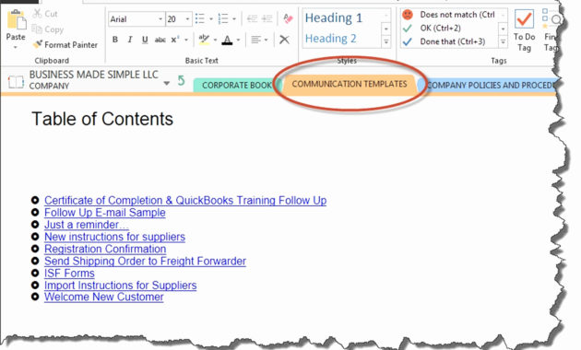Select the 'OK (Ctrl+2)' tag
The image size is (581, 350).
click(x=433, y=29)
